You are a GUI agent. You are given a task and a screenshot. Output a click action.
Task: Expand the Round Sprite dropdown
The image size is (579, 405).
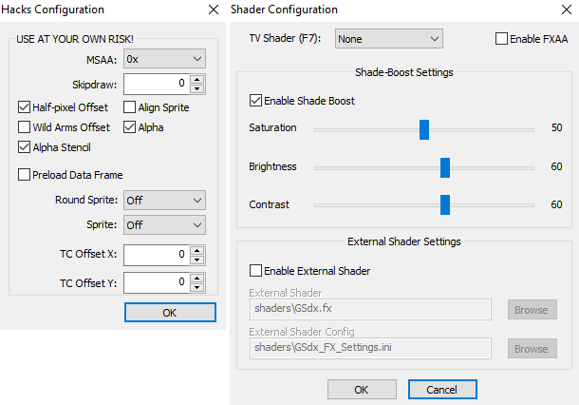[164, 201]
